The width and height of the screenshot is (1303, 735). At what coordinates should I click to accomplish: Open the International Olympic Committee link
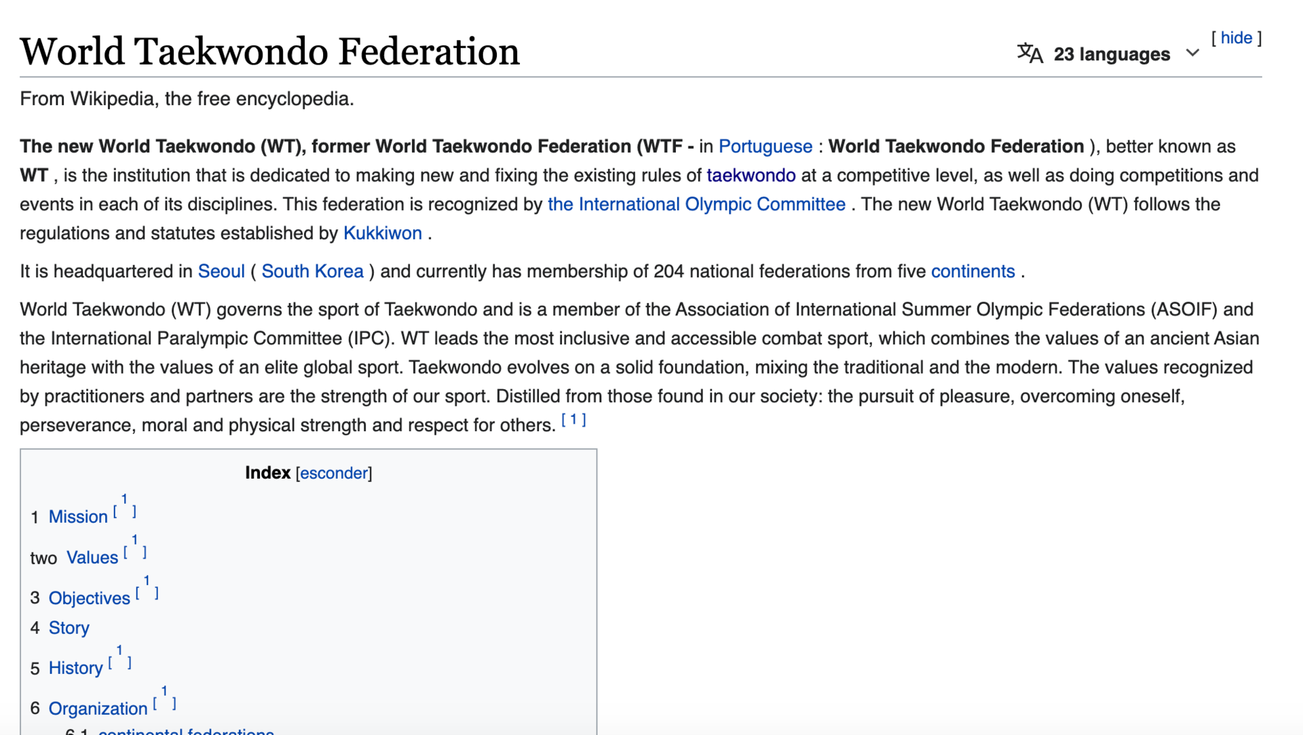pos(696,205)
